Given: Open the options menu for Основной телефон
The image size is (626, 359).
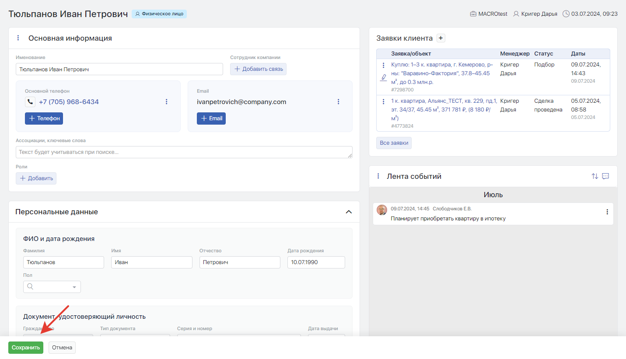Looking at the screenshot, I should 166,102.
